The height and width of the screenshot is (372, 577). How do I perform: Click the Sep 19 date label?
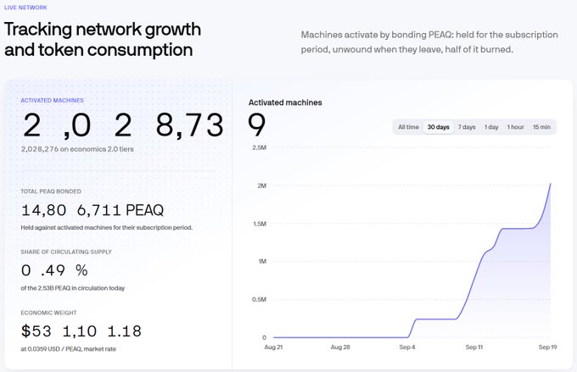click(x=547, y=347)
